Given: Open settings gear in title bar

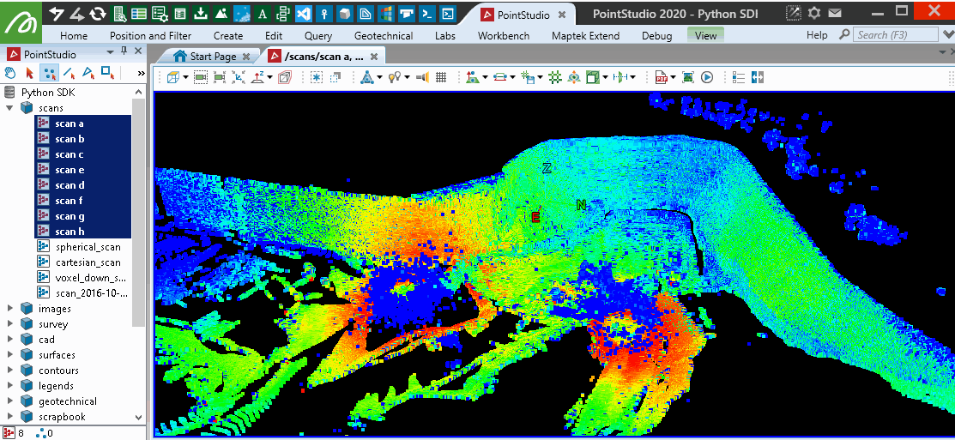Looking at the screenshot, I should (x=814, y=13).
